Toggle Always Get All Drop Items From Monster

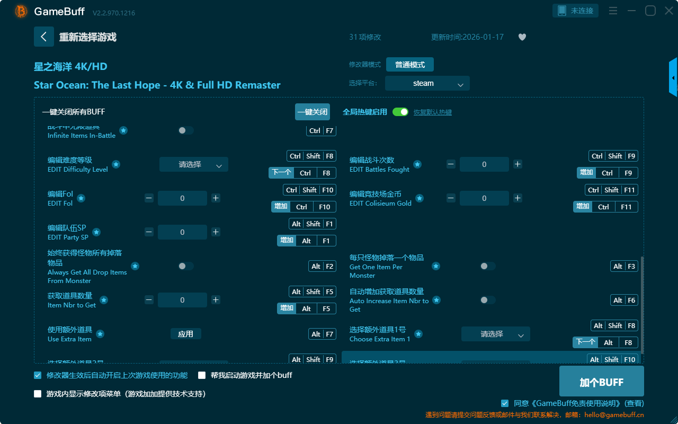tap(185, 266)
